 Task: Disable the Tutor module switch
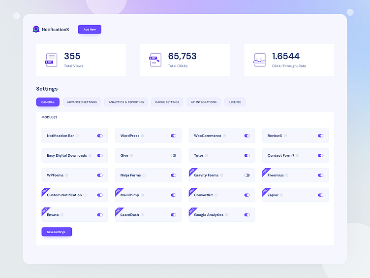click(247, 156)
